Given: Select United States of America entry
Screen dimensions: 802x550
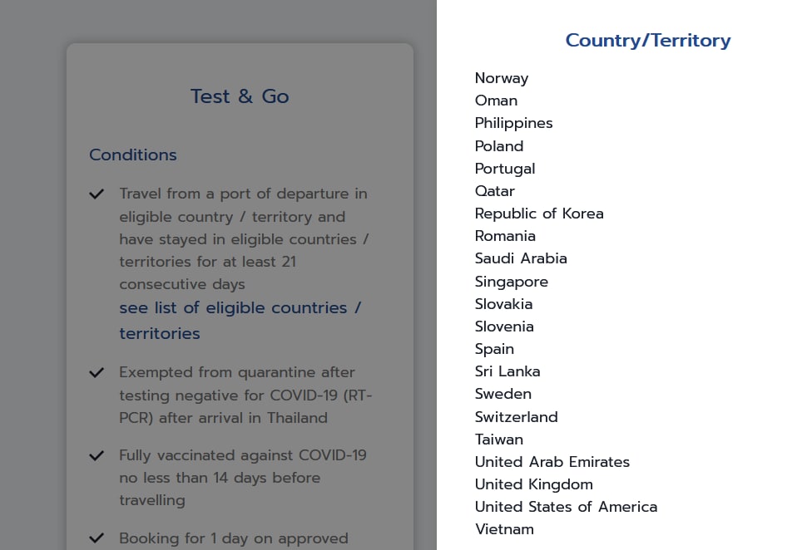Looking at the screenshot, I should pos(566,507).
